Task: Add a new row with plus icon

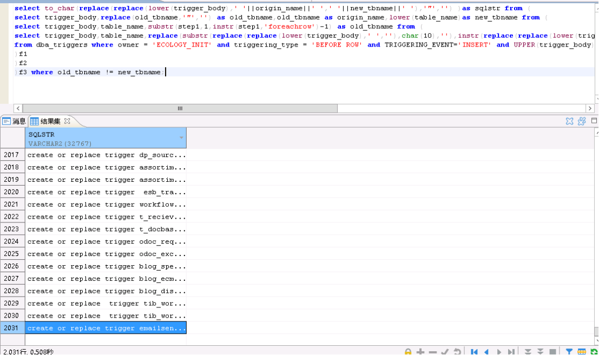Action: point(420,352)
